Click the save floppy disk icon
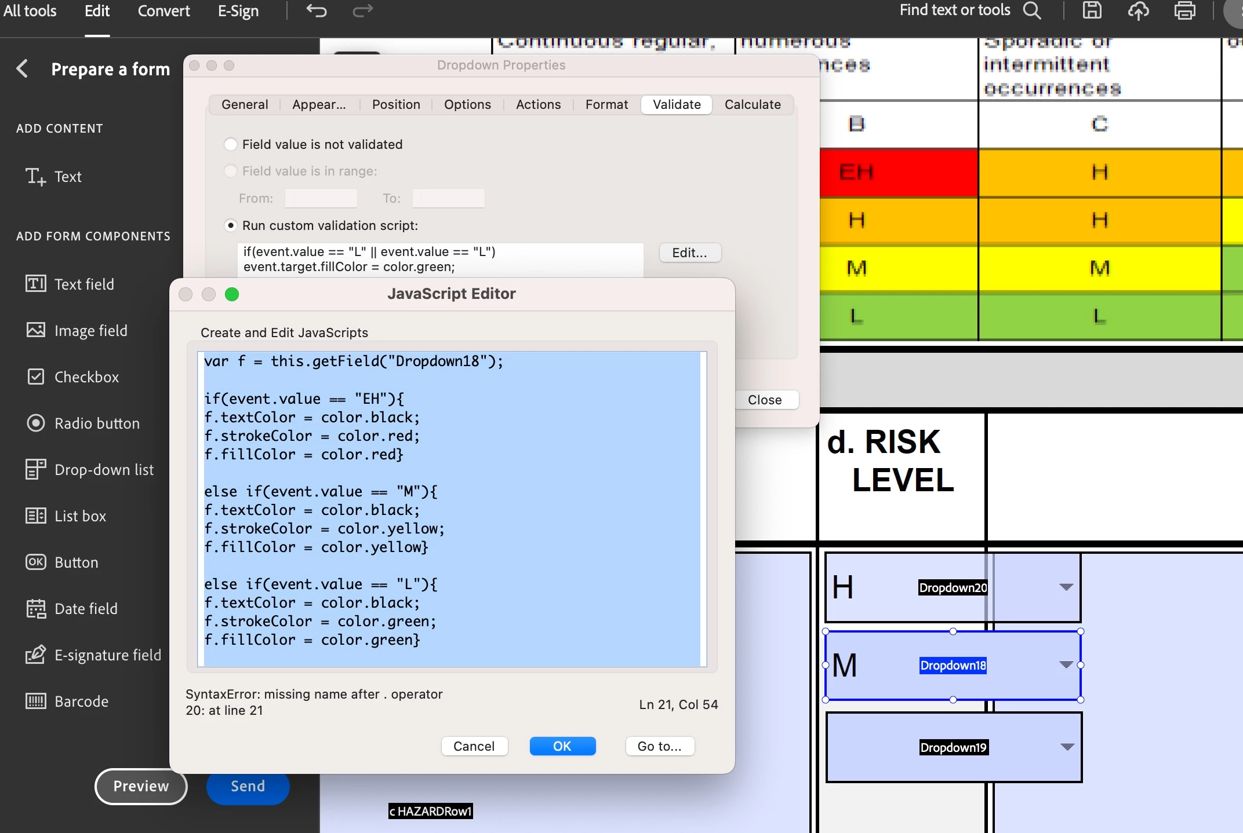Screen dimensions: 1243x833 point(1092,11)
